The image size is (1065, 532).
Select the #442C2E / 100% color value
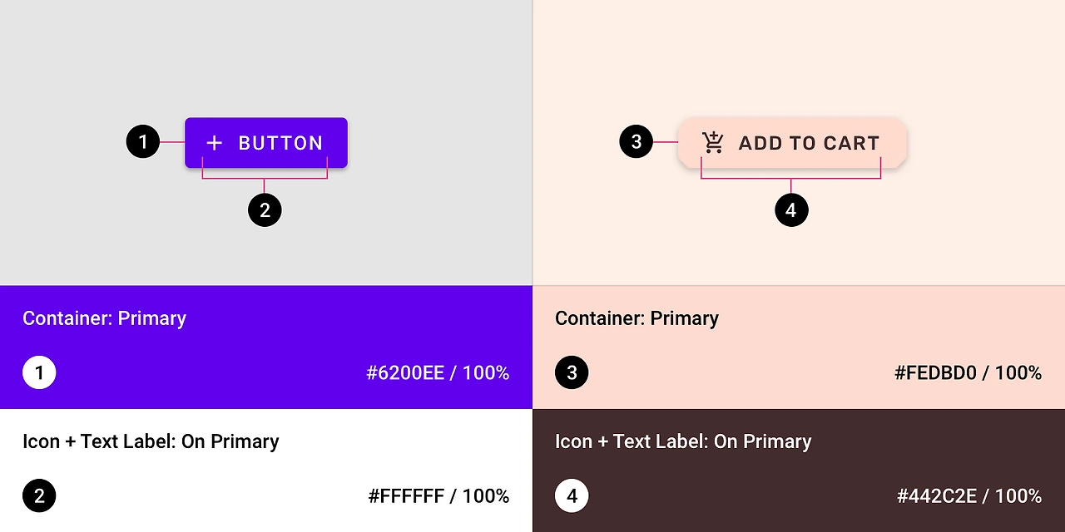click(x=969, y=496)
